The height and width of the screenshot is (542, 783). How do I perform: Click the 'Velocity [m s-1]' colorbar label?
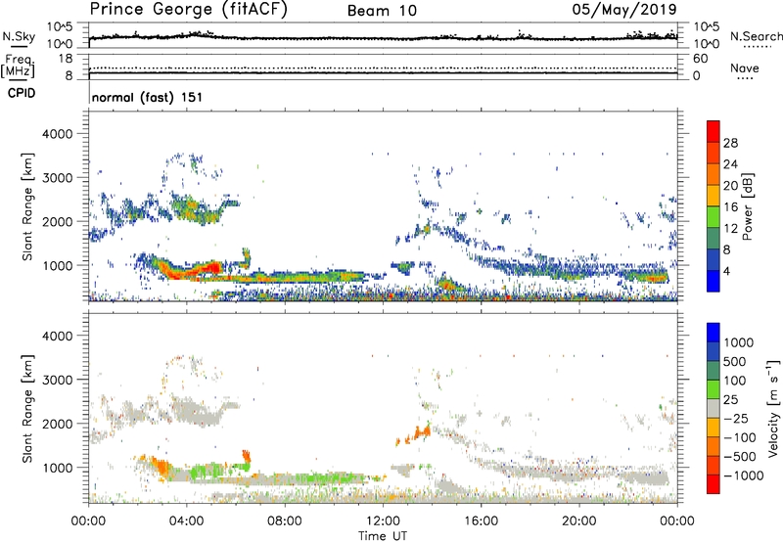click(x=773, y=408)
